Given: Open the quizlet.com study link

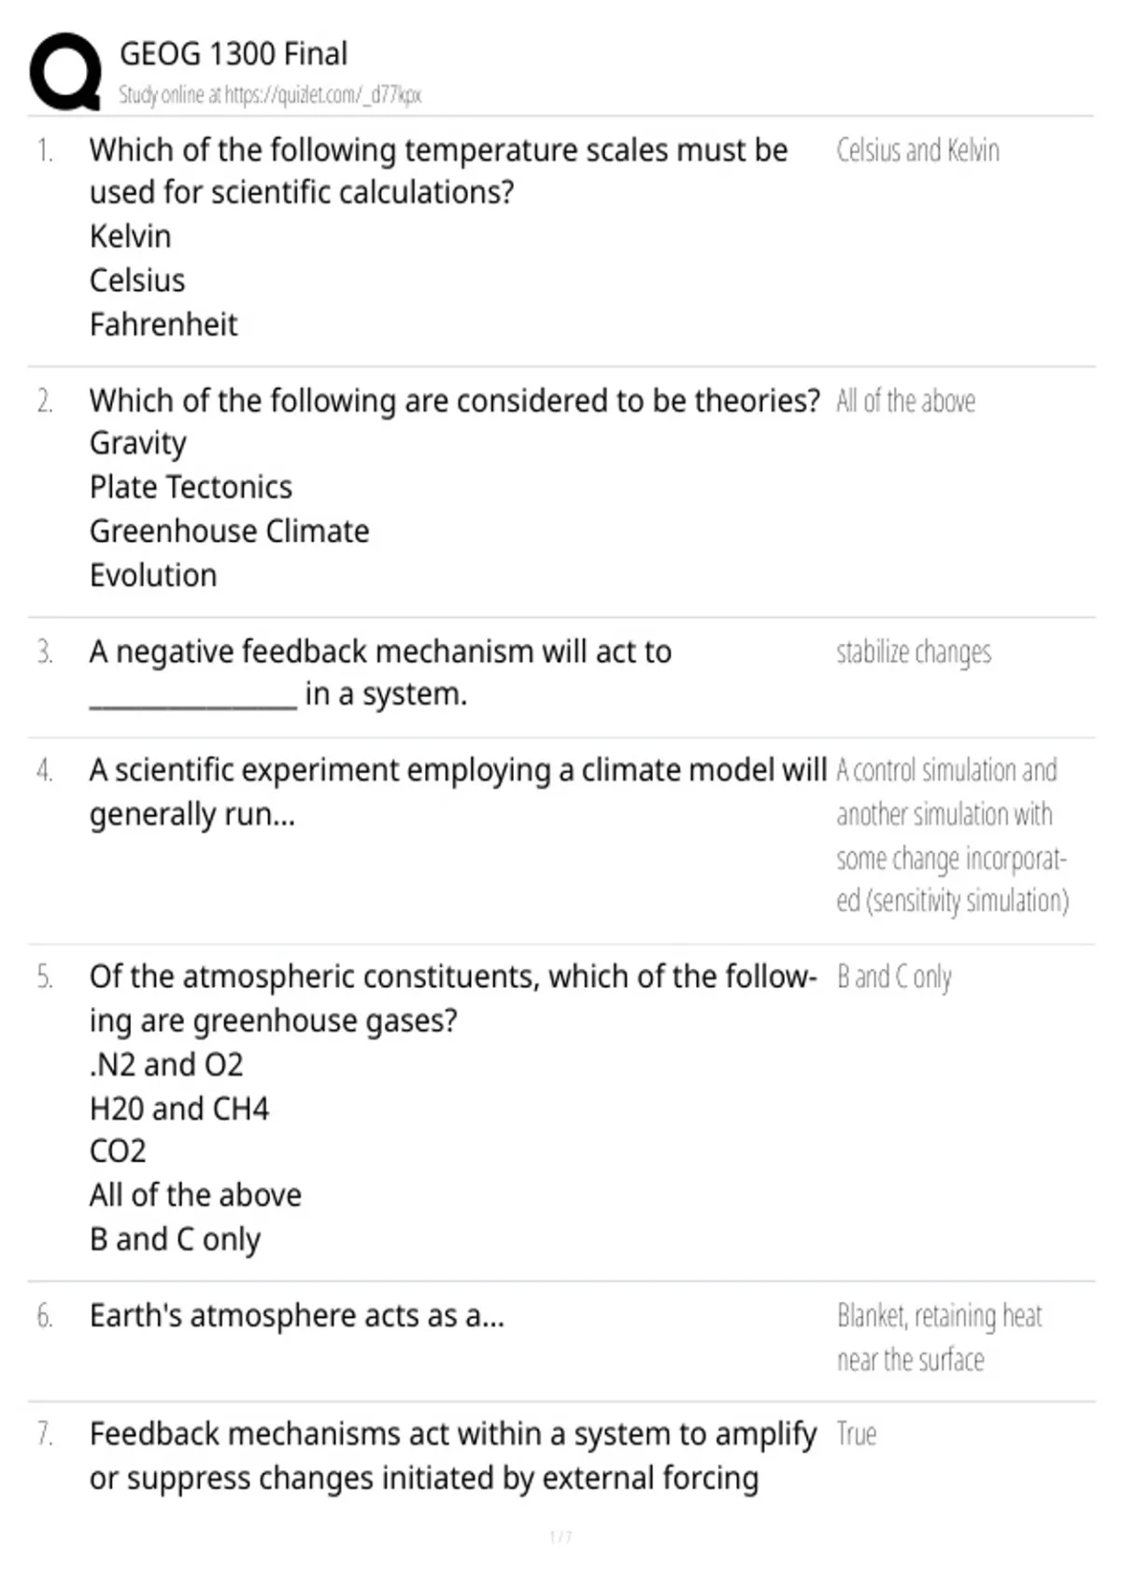Looking at the screenshot, I should (x=322, y=94).
